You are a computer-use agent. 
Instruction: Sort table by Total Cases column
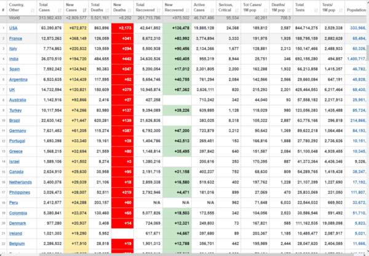46,8
